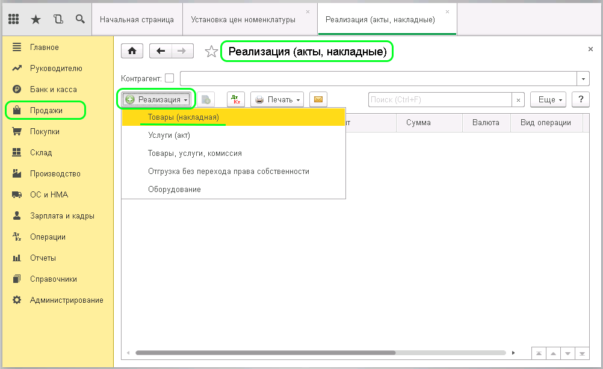Image resolution: width=603 pixels, height=369 pixels.
Task: Go to home page via the house icon
Action: click(x=132, y=51)
